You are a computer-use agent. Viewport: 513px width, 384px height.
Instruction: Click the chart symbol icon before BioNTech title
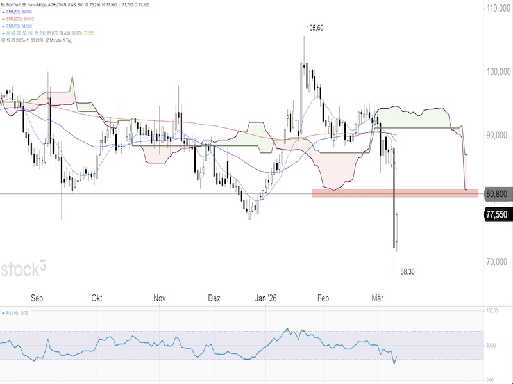(4, 4)
